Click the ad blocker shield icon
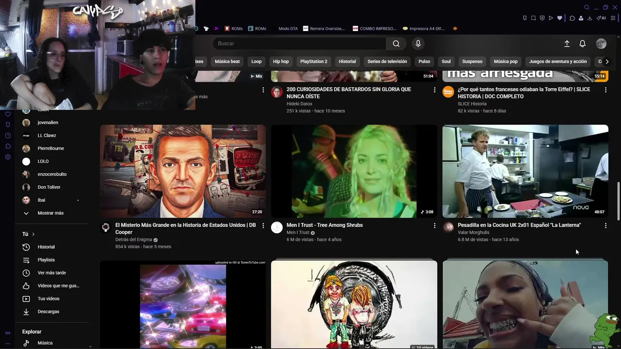 [x=542, y=18]
